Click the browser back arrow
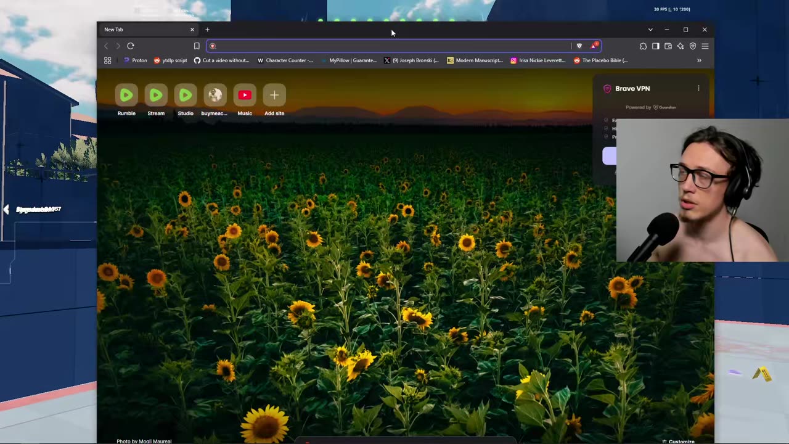 [x=106, y=46]
